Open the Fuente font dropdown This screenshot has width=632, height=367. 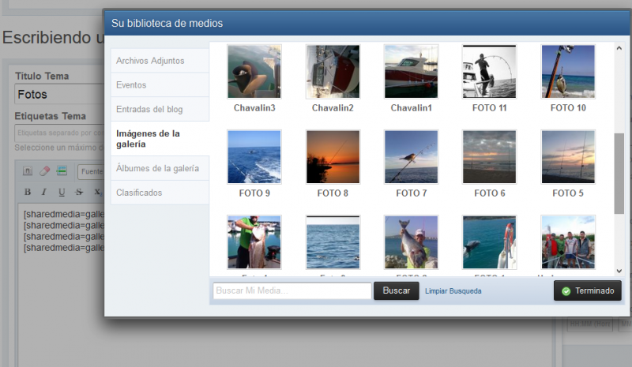click(x=91, y=170)
